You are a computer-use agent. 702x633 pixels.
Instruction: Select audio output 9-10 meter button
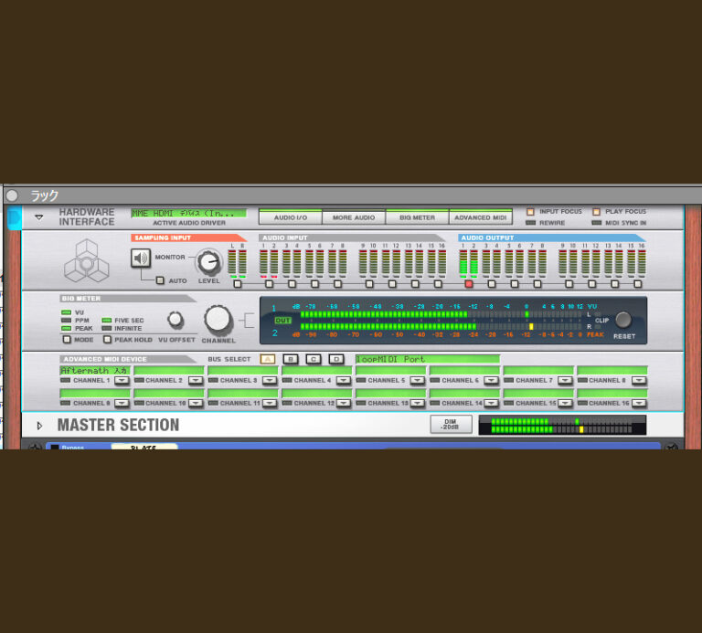569,284
